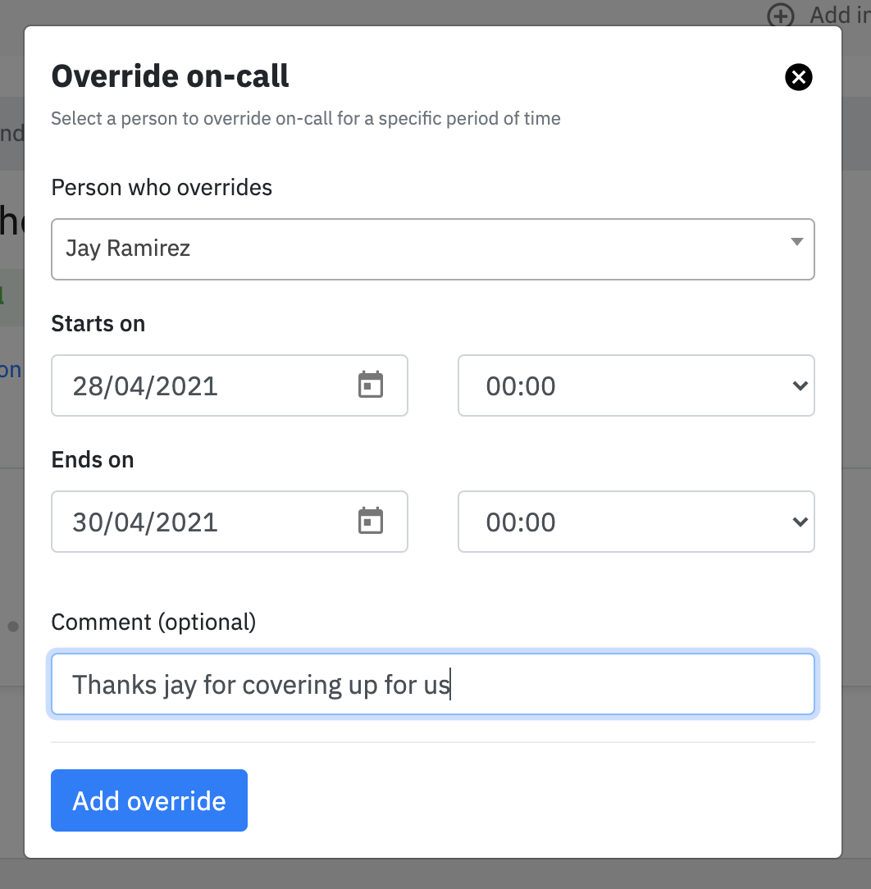Click the Add override button
The width and height of the screenshot is (871, 889).
[x=149, y=800]
